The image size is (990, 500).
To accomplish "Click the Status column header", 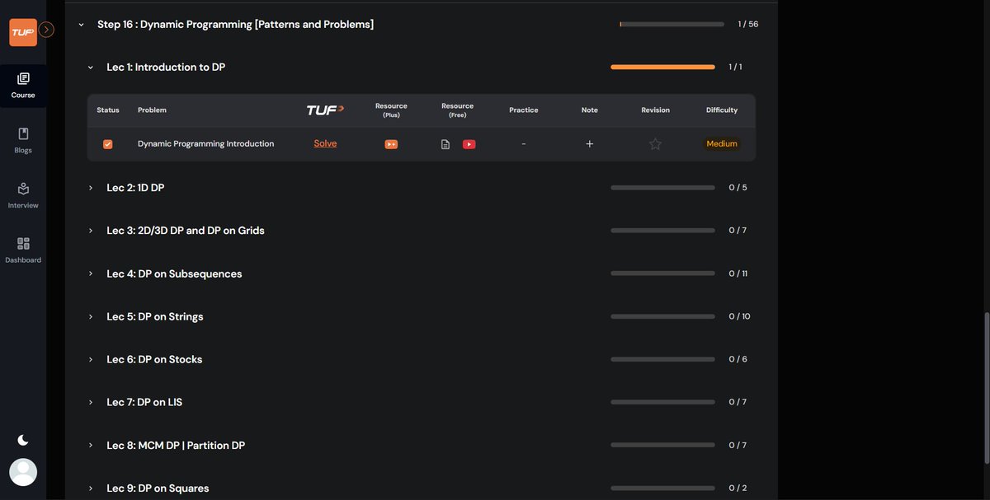I will point(108,110).
